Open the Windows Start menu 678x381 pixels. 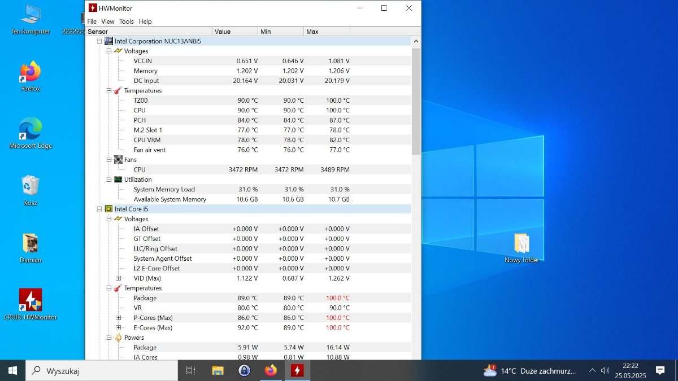coord(12,370)
